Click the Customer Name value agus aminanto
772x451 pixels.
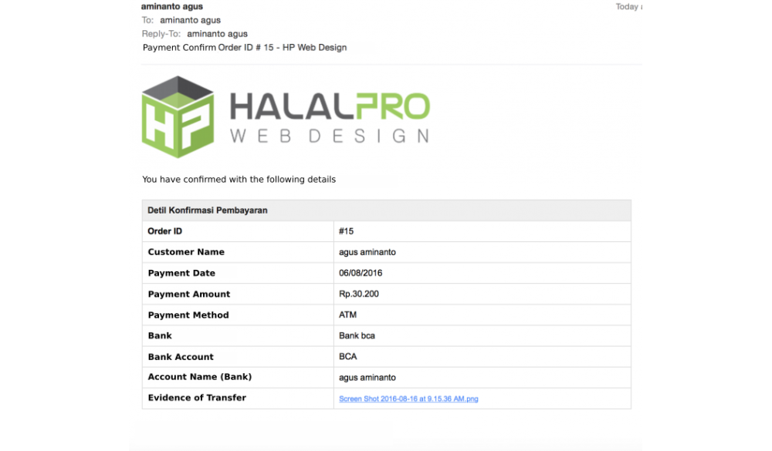click(367, 252)
